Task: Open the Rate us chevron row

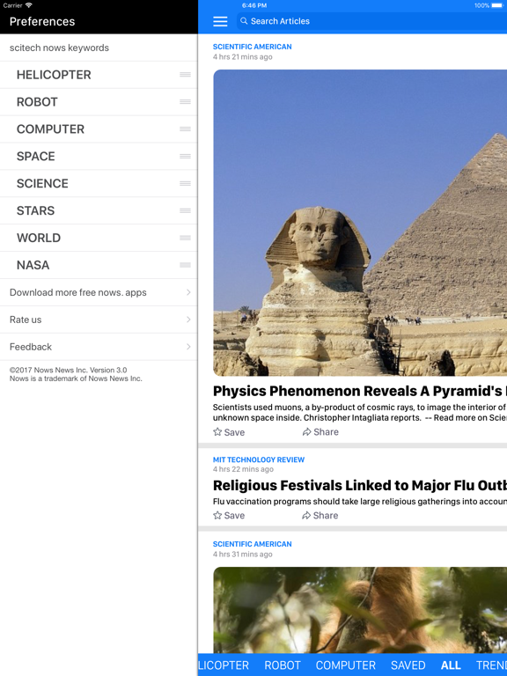Action: tap(99, 320)
